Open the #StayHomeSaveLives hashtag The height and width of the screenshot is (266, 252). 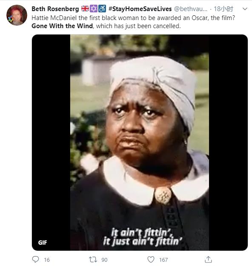pyautogui.click(x=140, y=9)
